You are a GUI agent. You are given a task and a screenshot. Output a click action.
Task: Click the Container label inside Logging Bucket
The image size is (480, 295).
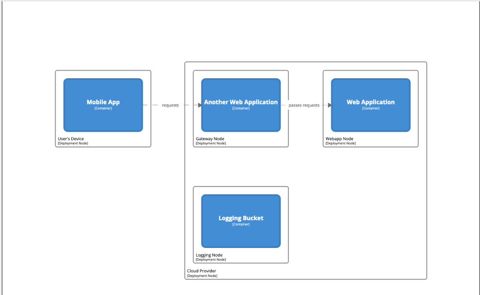[240, 224]
